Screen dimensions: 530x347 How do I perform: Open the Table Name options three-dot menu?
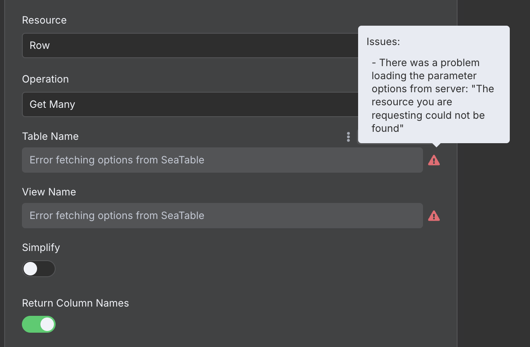click(348, 136)
